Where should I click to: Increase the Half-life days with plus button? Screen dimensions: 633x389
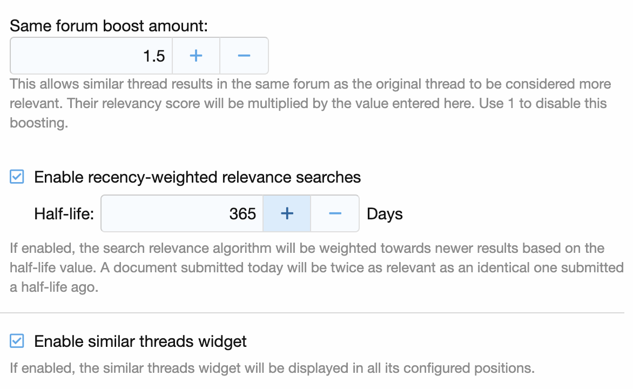[287, 213]
